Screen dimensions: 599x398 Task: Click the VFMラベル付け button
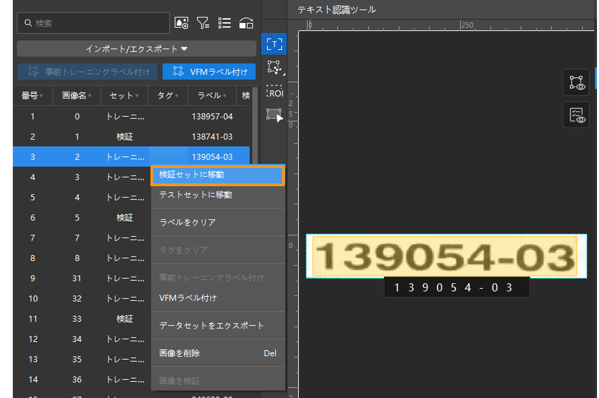pyautogui.click(x=209, y=72)
